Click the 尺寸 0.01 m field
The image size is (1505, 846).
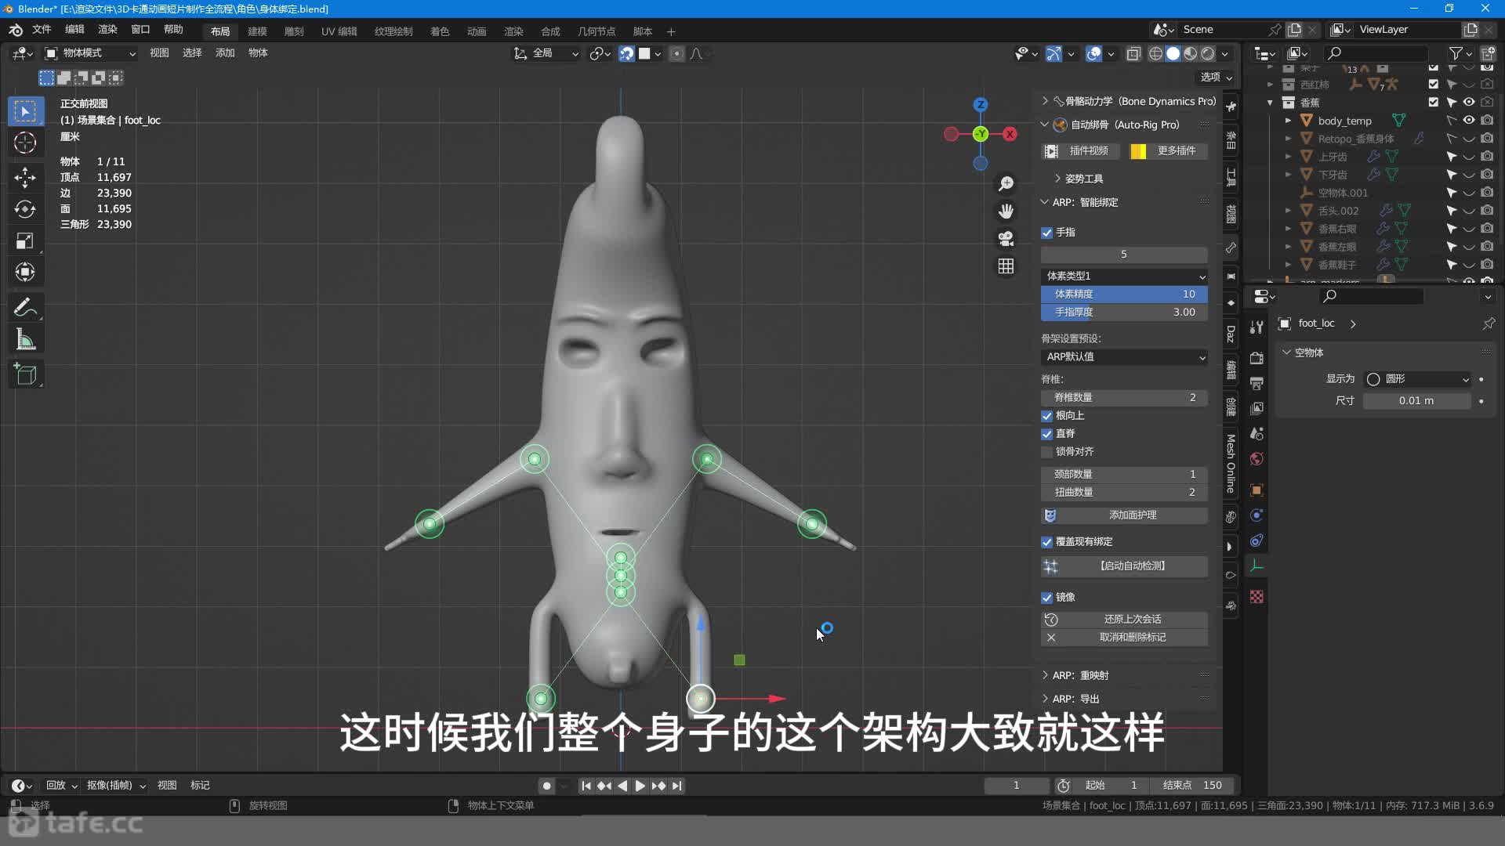point(1417,401)
